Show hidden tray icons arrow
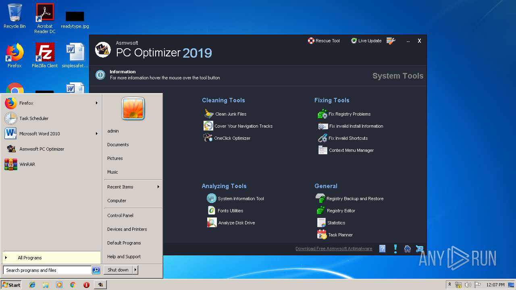The height and width of the screenshot is (290, 516). [449, 285]
